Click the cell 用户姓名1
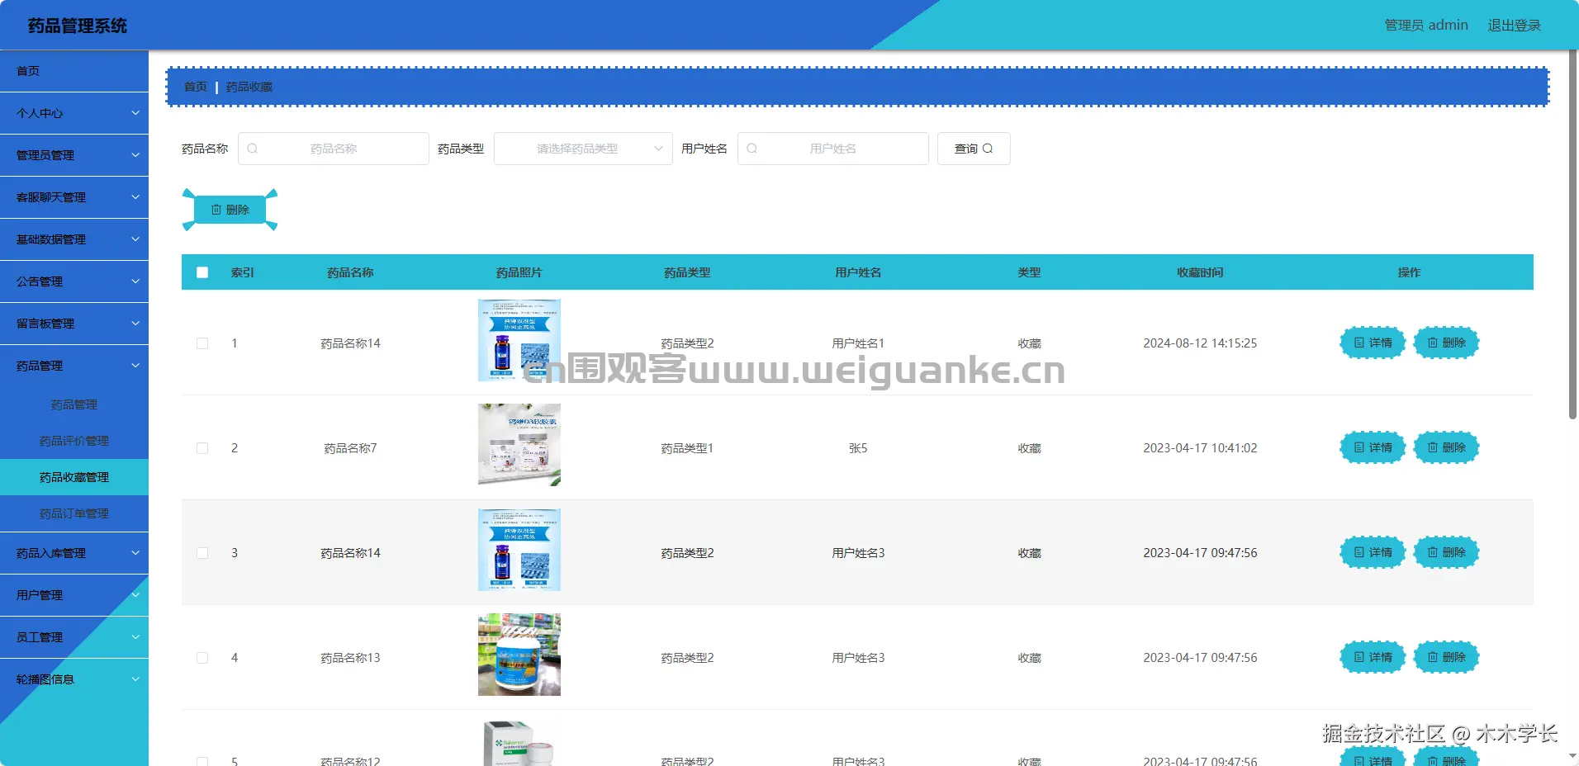Screen dimensions: 1579x766 coord(858,343)
